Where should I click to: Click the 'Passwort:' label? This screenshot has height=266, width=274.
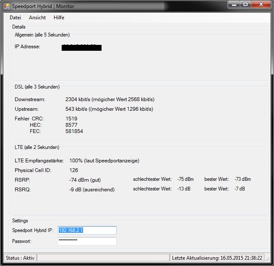pos(22,241)
